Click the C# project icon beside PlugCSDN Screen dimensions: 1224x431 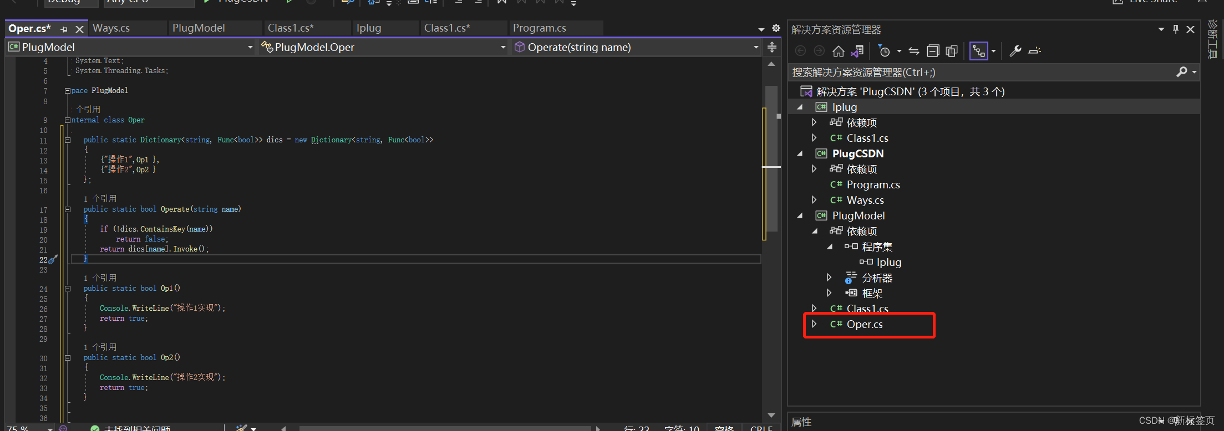click(x=821, y=153)
